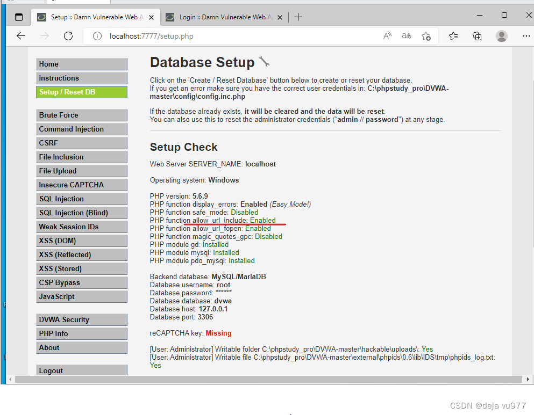The image size is (534, 415).
Task: Click the 'PHP function display_errors' line
Action: pyautogui.click(x=230, y=204)
